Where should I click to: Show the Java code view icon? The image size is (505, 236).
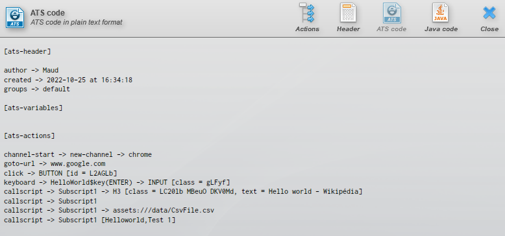[x=440, y=13]
